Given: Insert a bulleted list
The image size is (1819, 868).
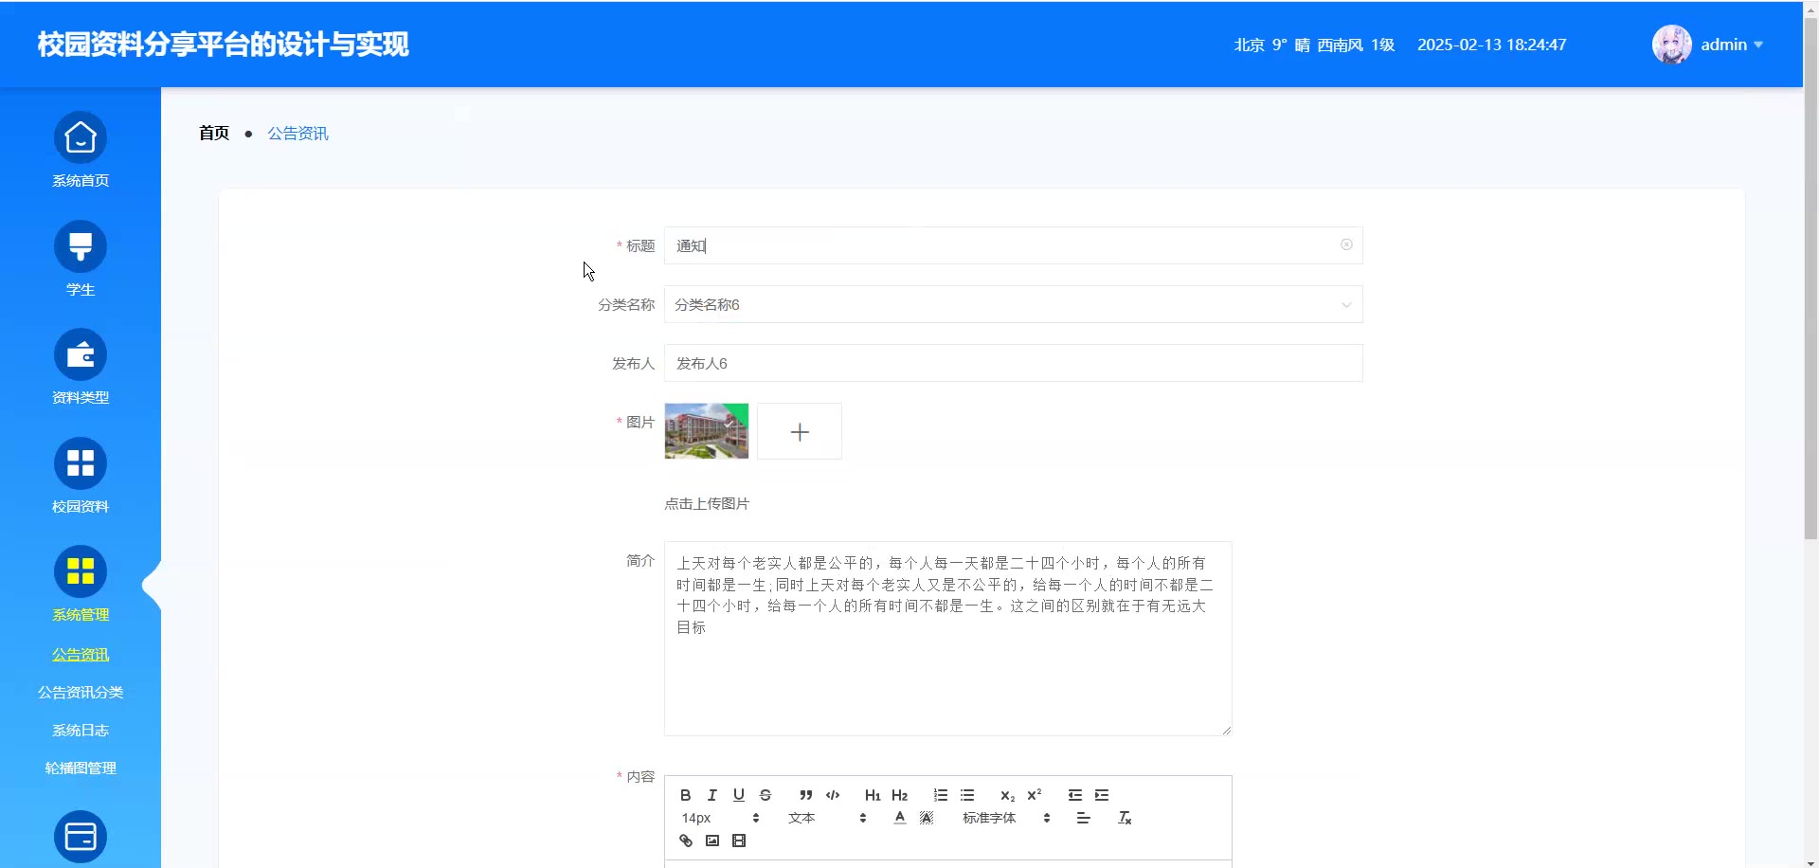Looking at the screenshot, I should click(967, 795).
